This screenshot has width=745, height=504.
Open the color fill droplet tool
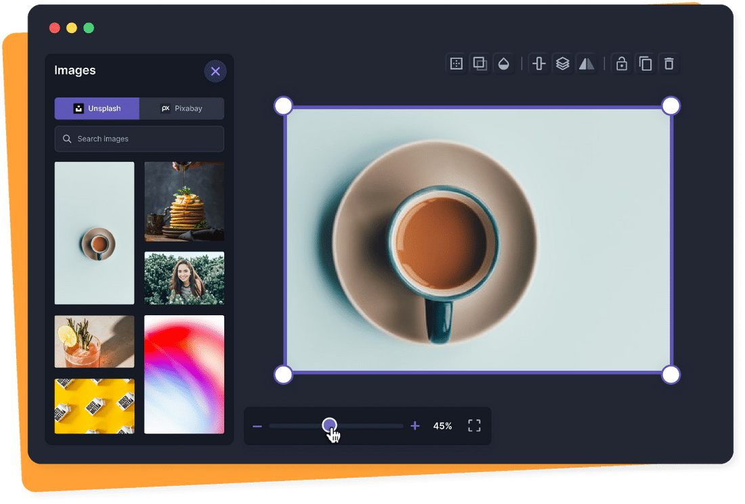(505, 63)
